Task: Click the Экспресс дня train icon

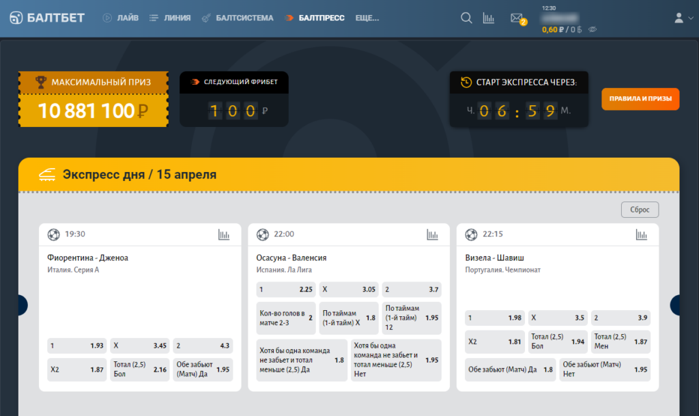Action: 47,175
